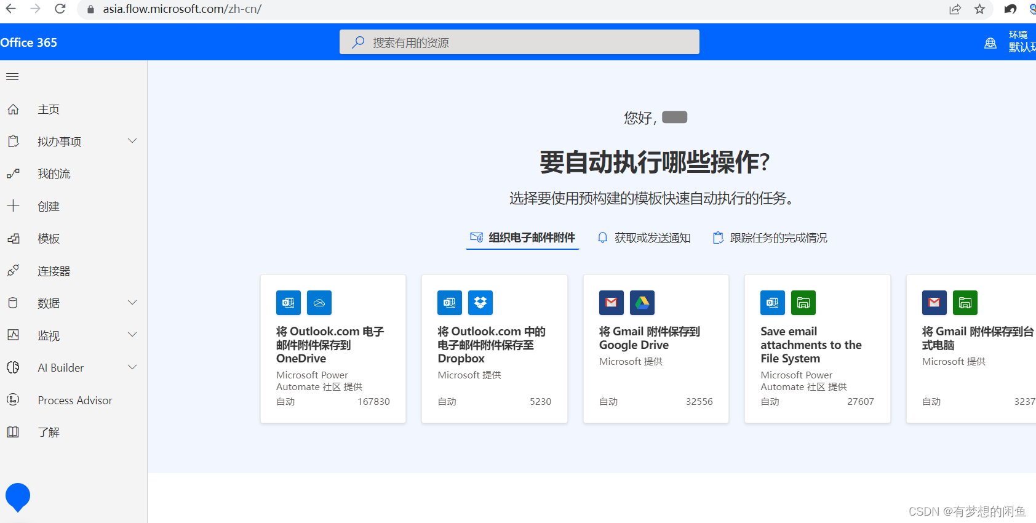Click the plus icon for 创建

13,206
